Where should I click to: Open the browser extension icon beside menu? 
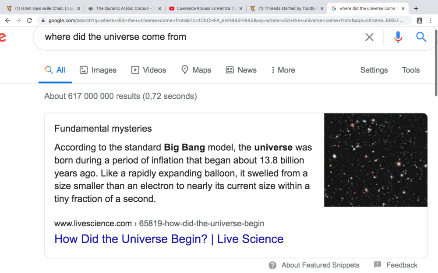point(419,21)
